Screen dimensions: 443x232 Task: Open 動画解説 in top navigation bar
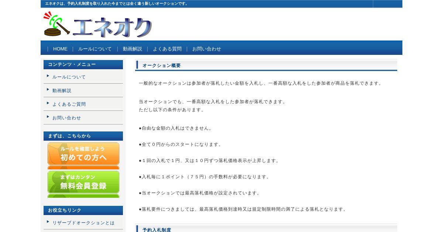pyautogui.click(x=133, y=49)
